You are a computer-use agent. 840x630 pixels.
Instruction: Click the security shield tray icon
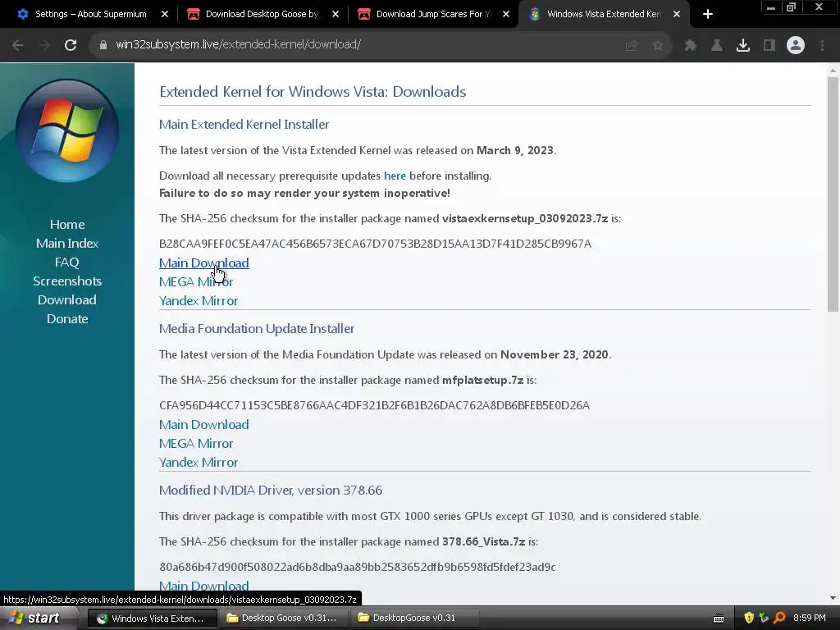point(749,619)
